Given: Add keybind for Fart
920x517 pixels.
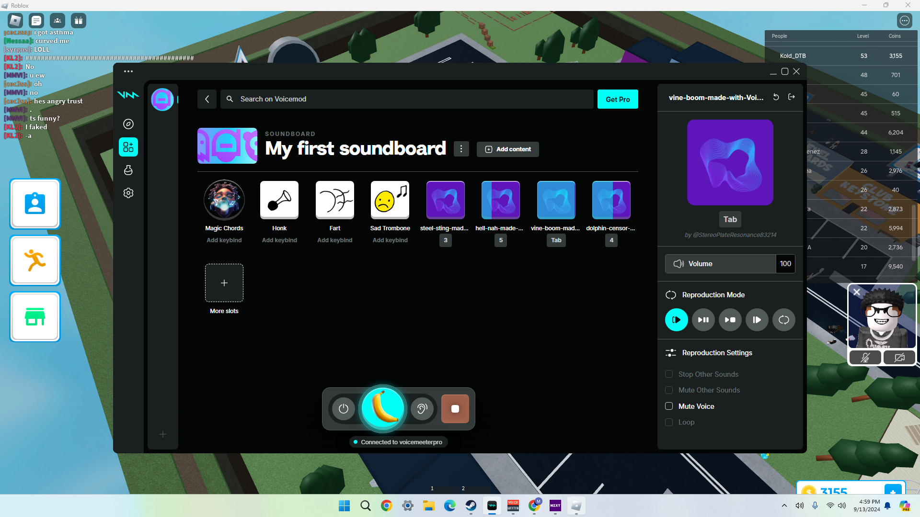Looking at the screenshot, I should point(335,240).
